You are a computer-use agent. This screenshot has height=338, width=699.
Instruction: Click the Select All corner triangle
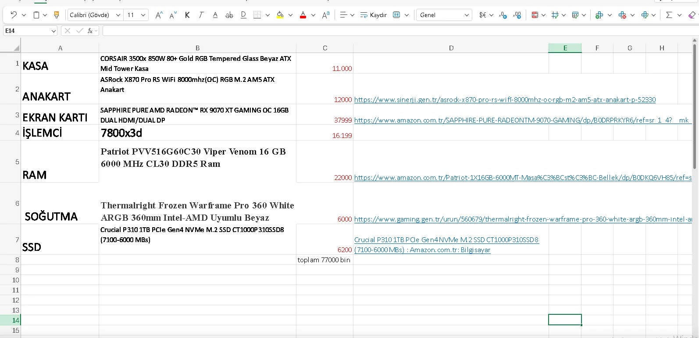click(x=17, y=48)
